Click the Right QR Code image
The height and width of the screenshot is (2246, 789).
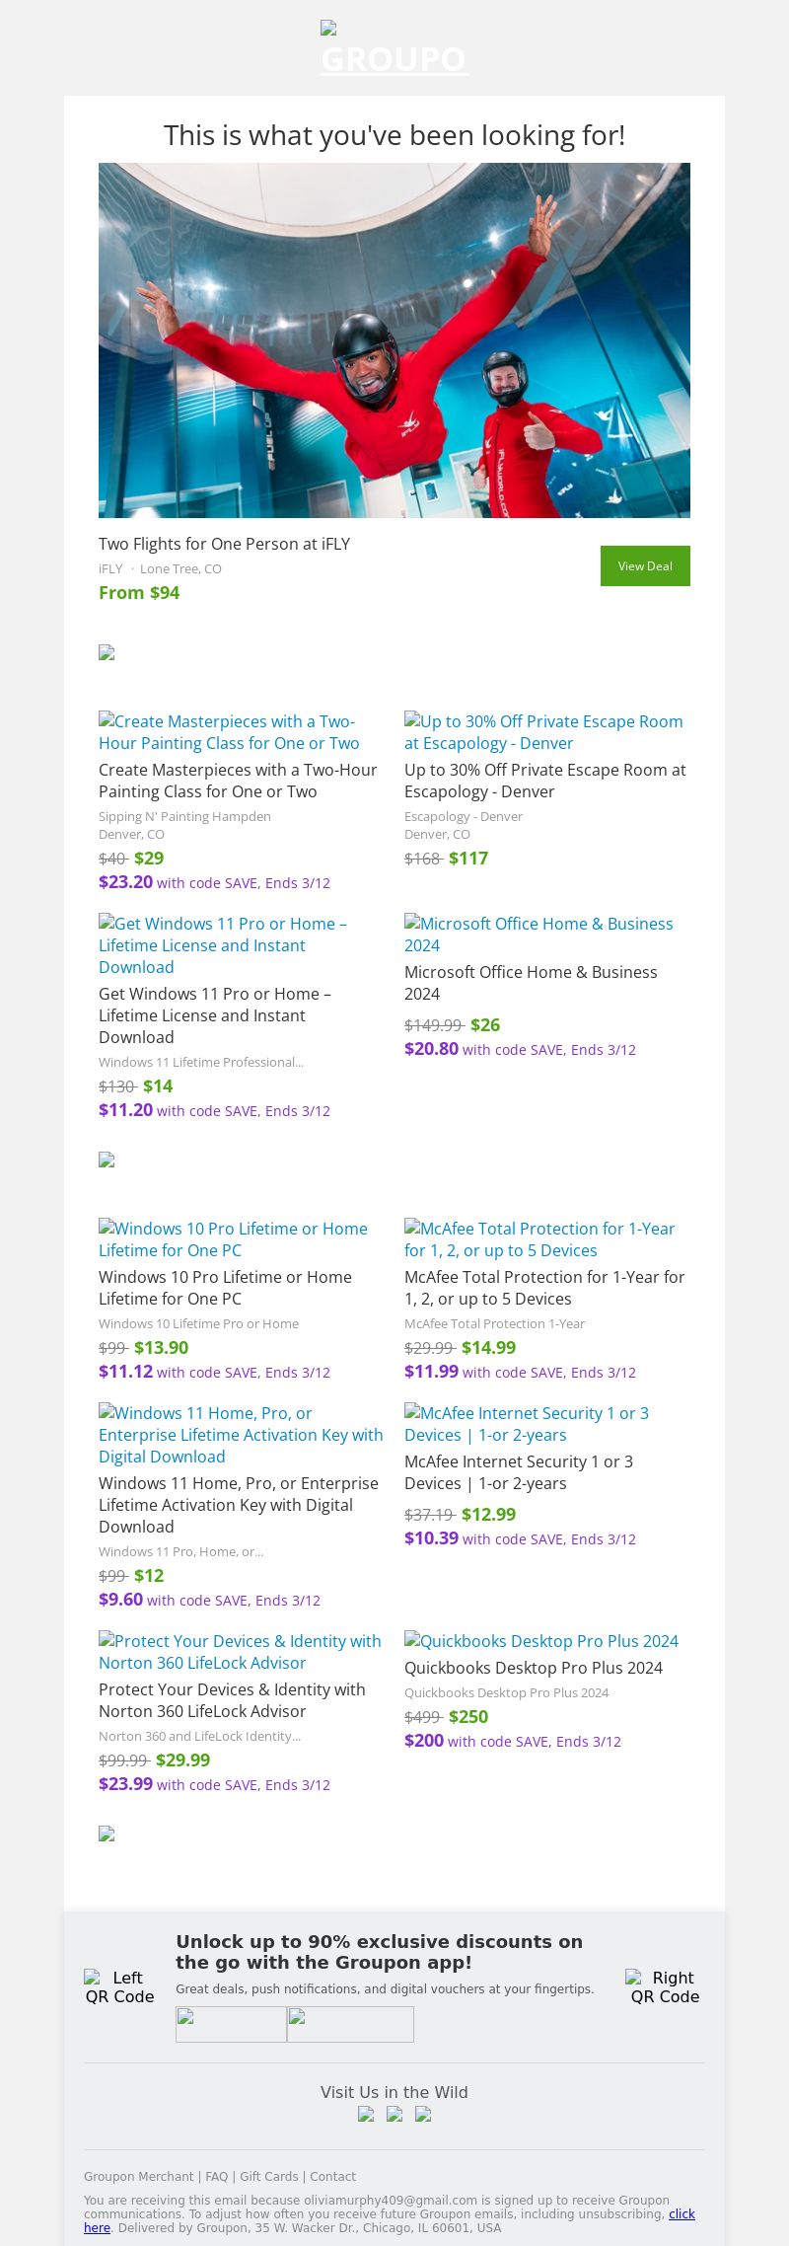click(665, 1986)
